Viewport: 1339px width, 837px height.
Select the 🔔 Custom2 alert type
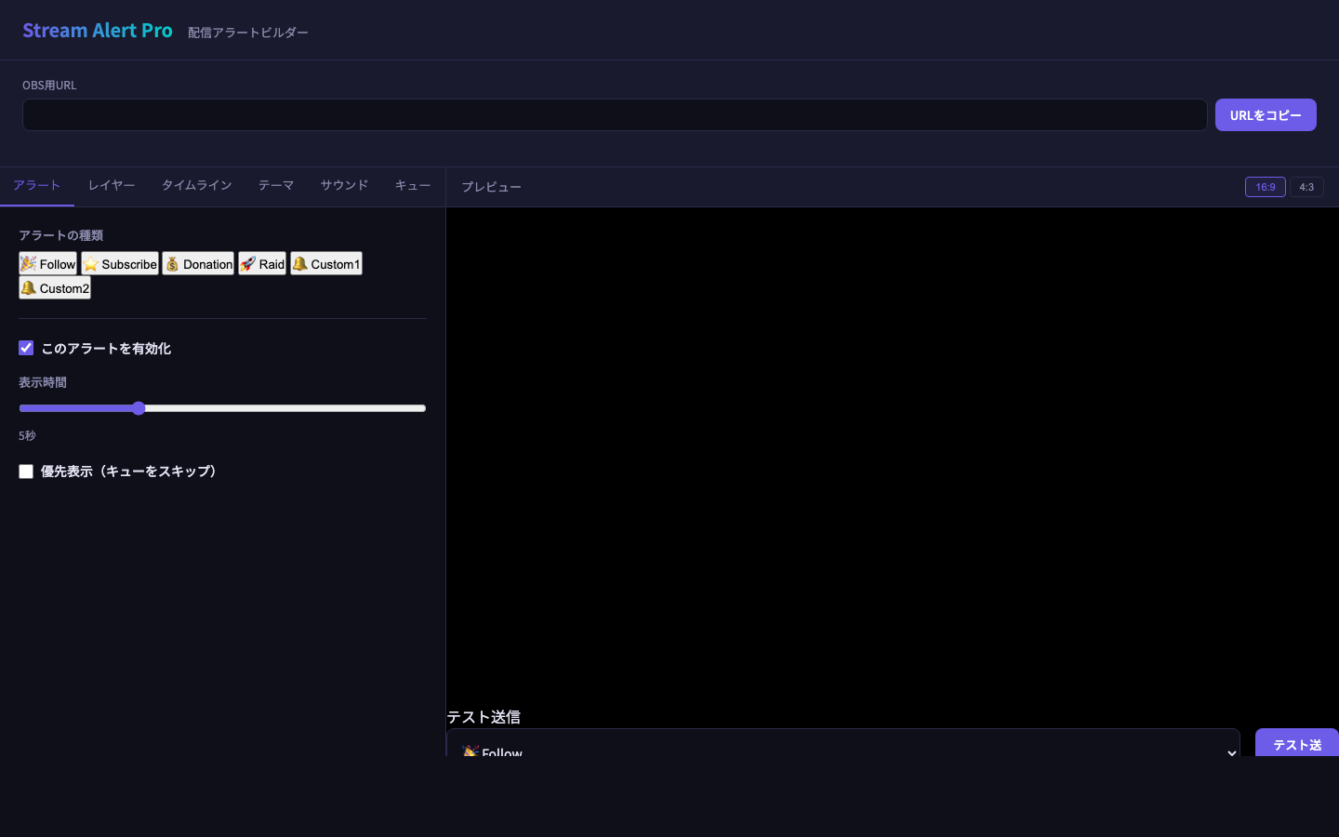click(x=54, y=287)
